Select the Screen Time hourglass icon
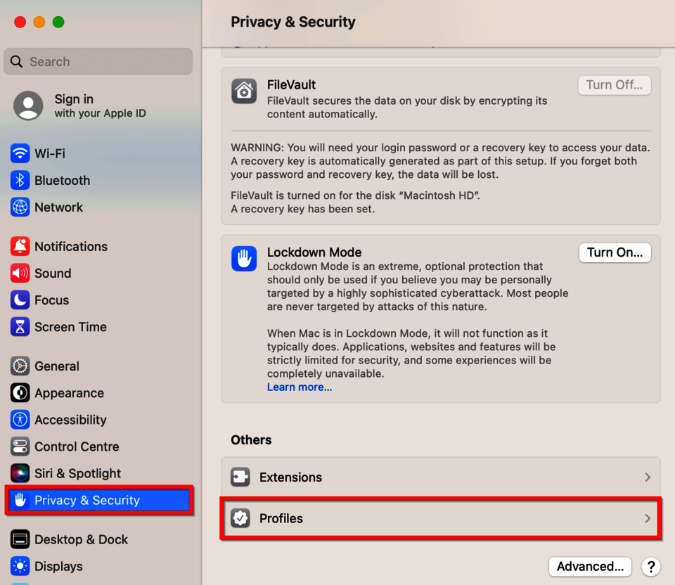Screen dimensions: 675x585 click(x=20, y=326)
